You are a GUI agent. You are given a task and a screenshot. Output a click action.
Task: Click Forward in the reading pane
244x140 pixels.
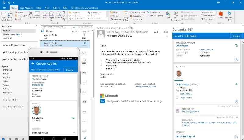pyautogui.click(x=122, y=28)
